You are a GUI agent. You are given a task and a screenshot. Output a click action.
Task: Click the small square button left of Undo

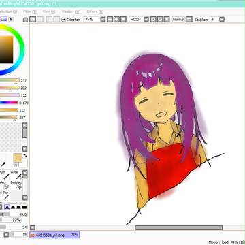point(25,20)
